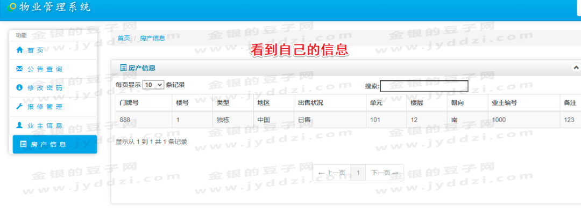Image resolution: width=581 pixels, height=208 pixels.
Task: Click the user icon beside 业主信息
Action: pos(19,125)
